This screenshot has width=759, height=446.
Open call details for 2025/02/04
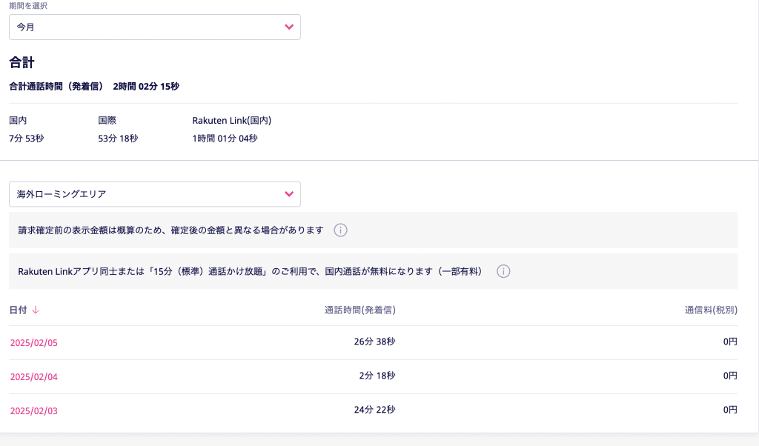click(x=33, y=376)
